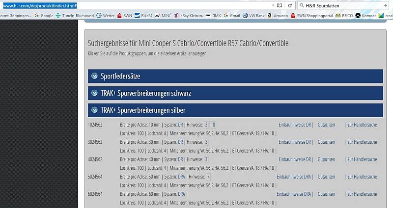The width and height of the screenshot is (393, 208).
Task: Click Hinweise number 18 for 1024562
Action: click(213, 125)
